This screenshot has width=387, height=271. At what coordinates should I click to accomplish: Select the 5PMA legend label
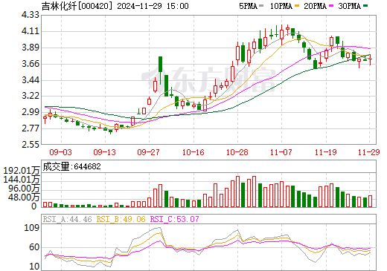coord(248,6)
